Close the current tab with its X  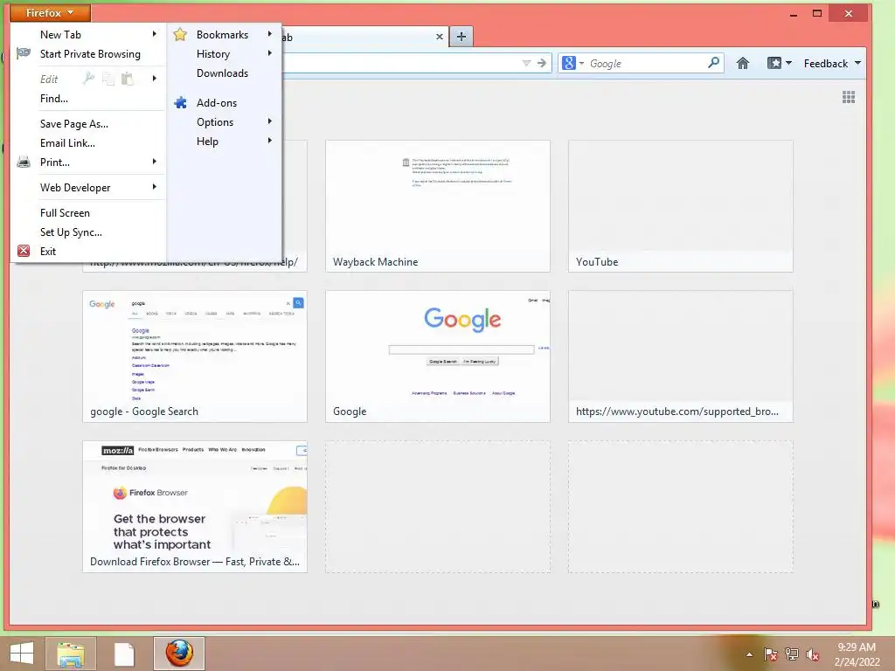[440, 37]
